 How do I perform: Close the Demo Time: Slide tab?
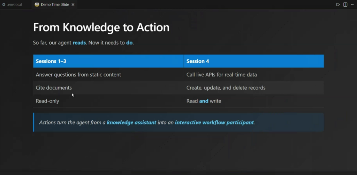click(x=73, y=5)
